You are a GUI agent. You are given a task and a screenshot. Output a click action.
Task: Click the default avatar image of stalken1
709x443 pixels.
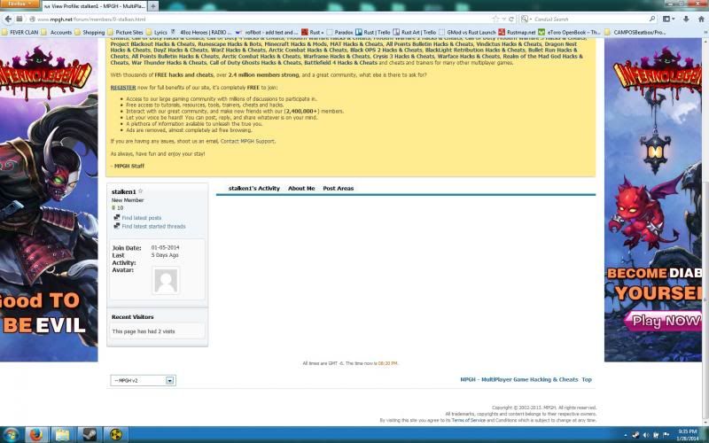pos(166,280)
